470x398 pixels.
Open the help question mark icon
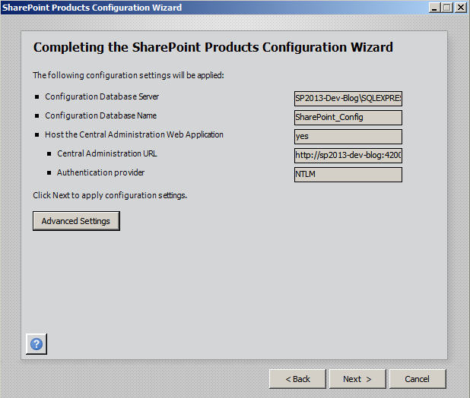[37, 344]
